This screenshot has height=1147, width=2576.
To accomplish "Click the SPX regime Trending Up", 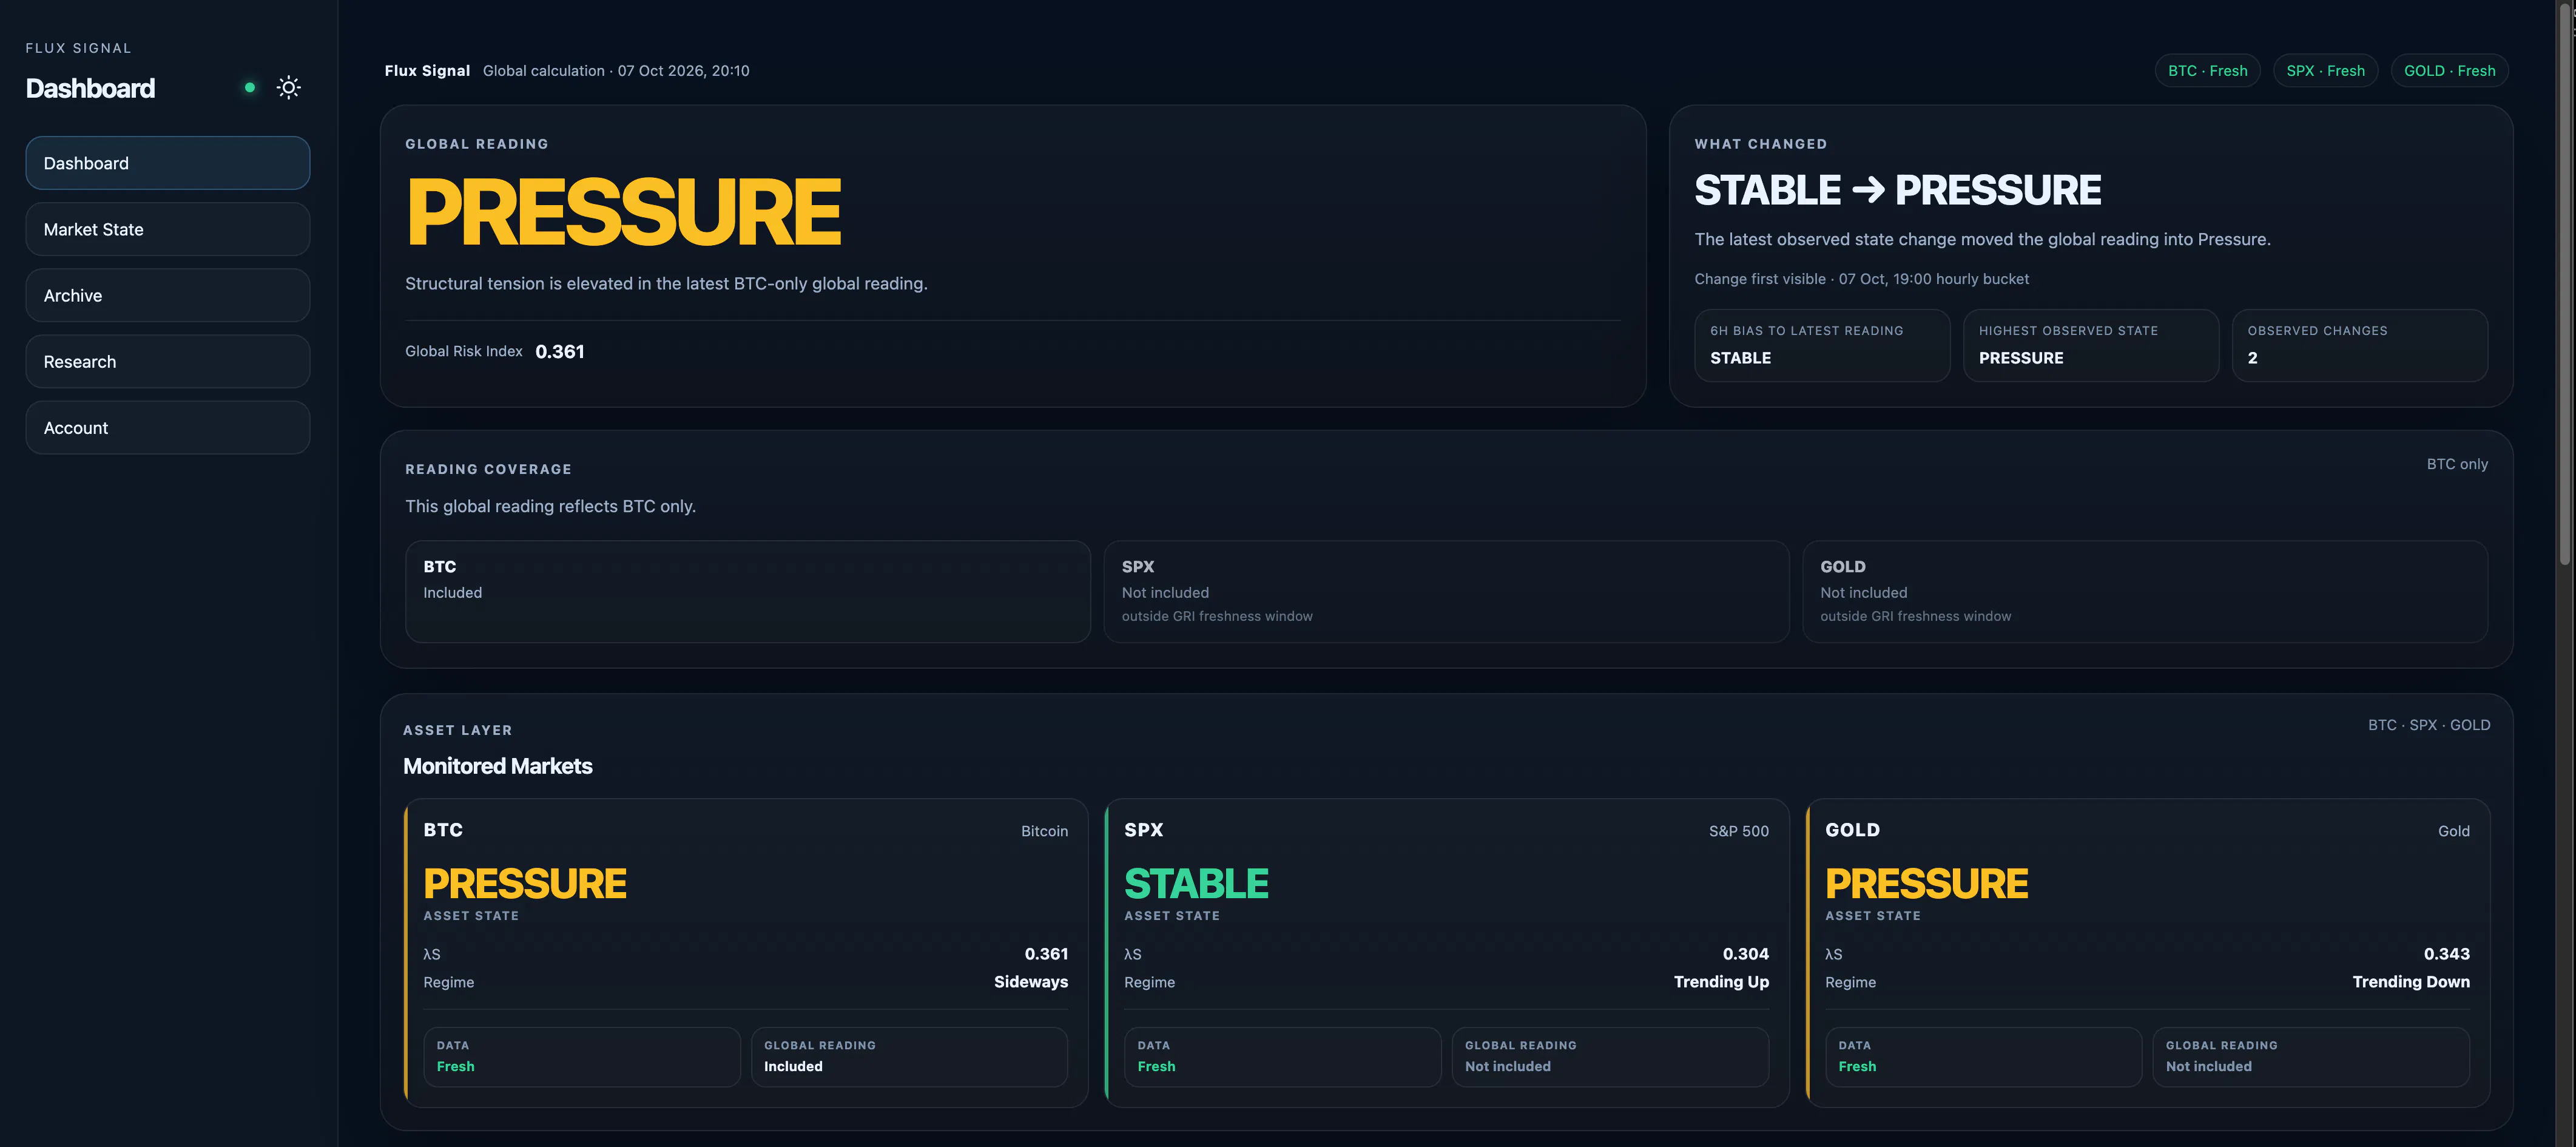I will point(1721,982).
